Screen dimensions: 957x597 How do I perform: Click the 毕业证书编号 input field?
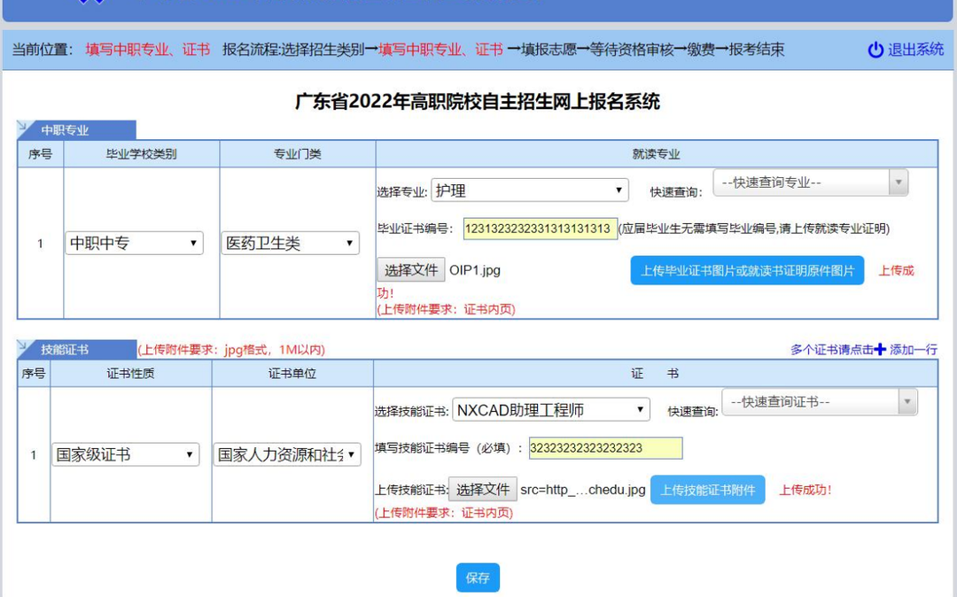pyautogui.click(x=540, y=229)
